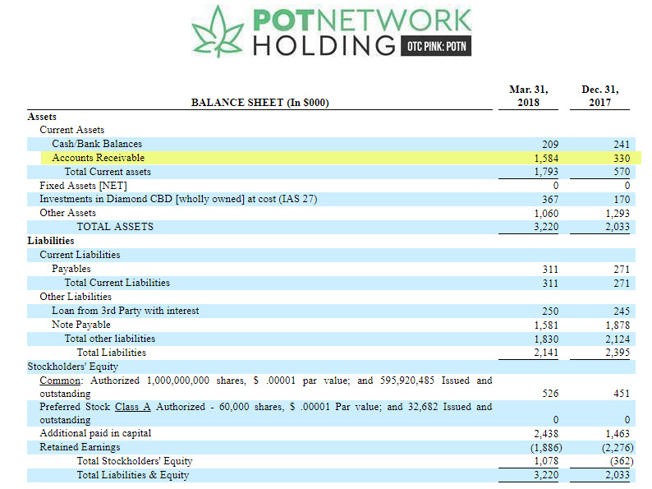Click the Total Liabilities & Equity label
Viewport: 652px width, 489px height.
(x=132, y=475)
